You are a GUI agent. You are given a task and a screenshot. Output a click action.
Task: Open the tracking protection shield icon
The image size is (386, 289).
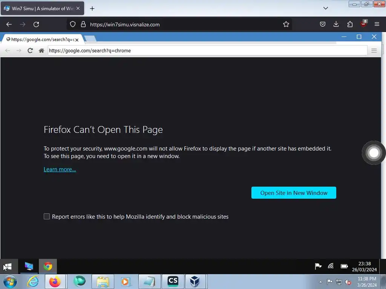click(x=73, y=24)
